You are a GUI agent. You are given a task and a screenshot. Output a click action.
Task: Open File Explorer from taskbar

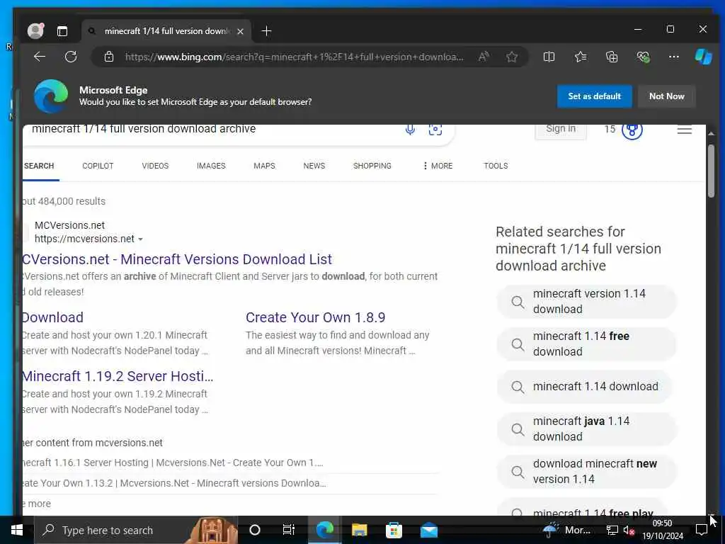[359, 530]
